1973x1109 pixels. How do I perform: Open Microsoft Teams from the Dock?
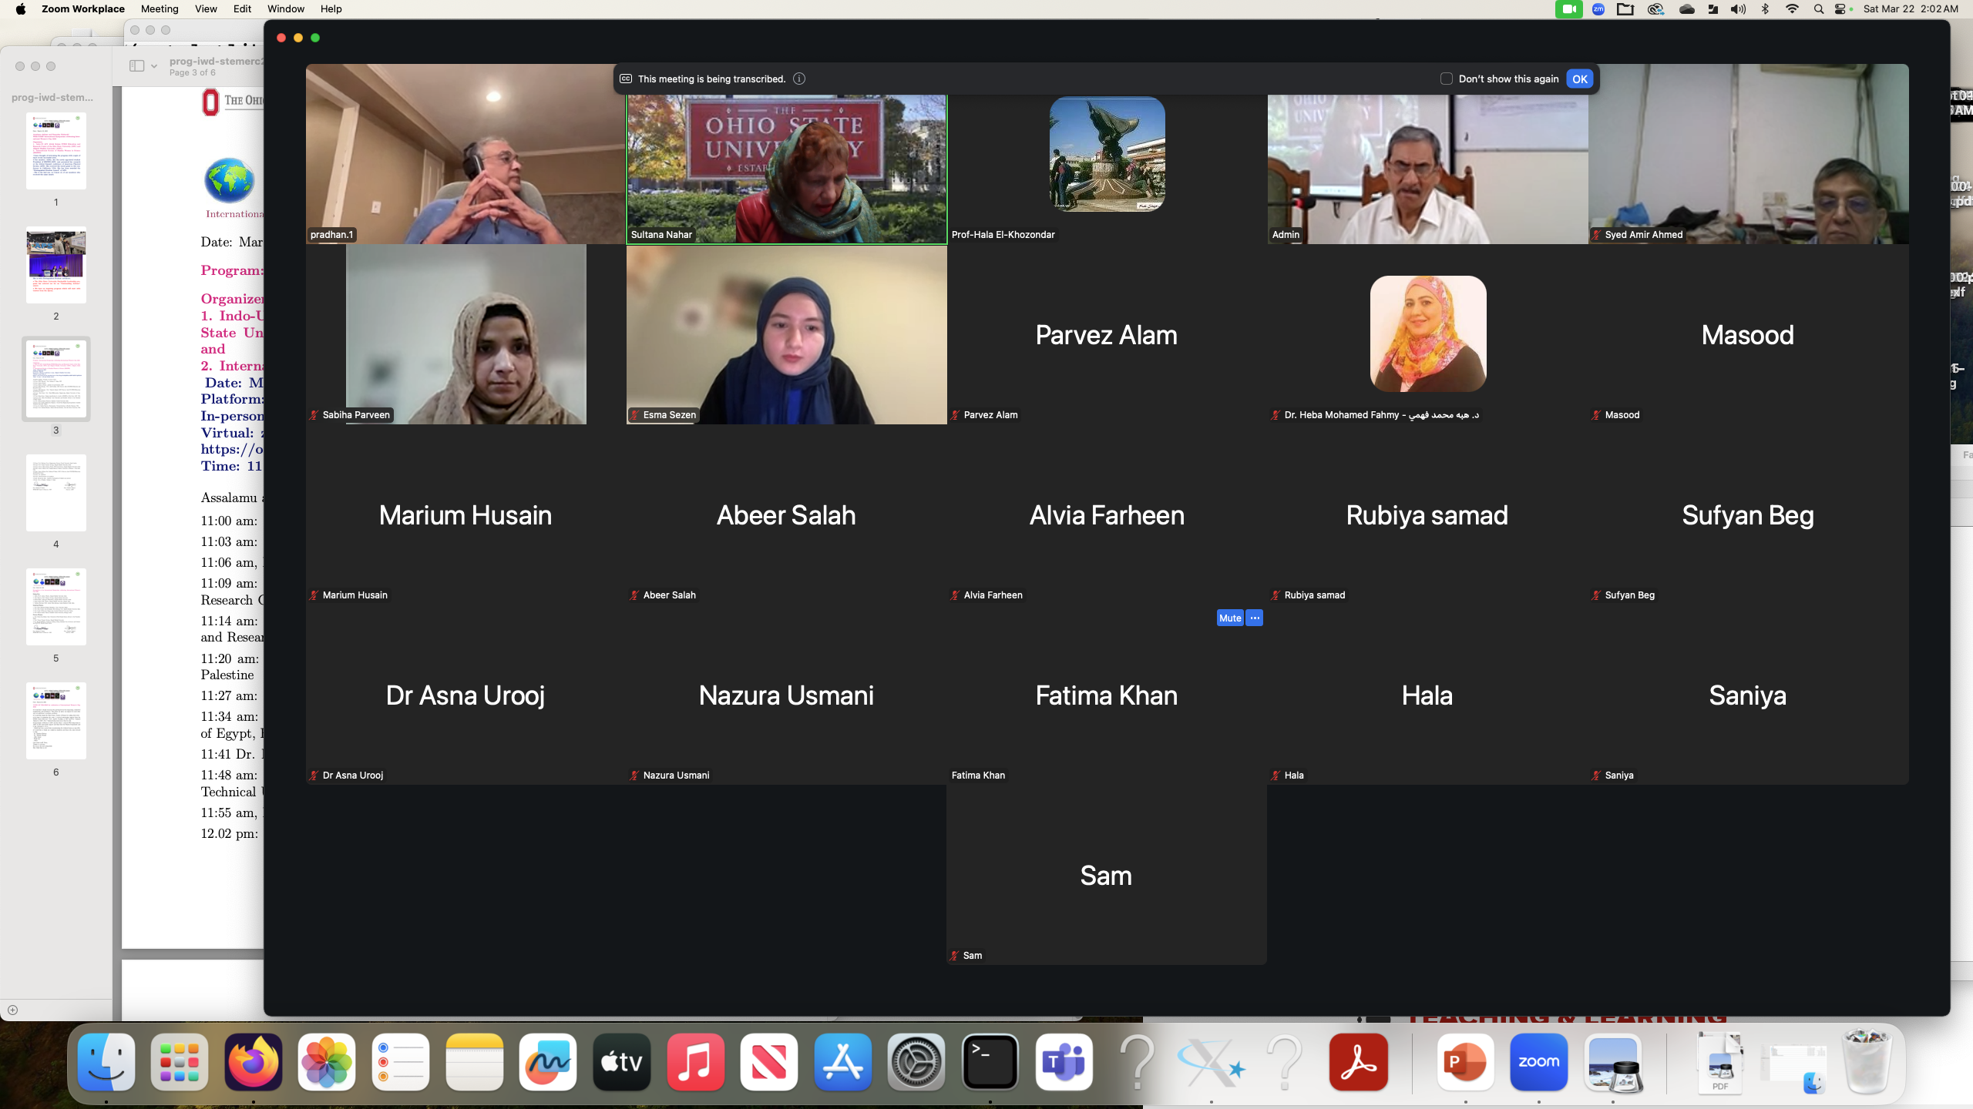point(1064,1063)
